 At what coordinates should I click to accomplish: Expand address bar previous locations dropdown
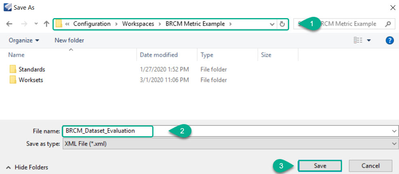coord(272,25)
